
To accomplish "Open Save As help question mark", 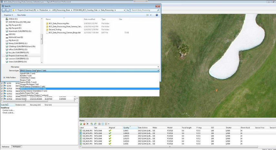I will click(x=157, y=15).
